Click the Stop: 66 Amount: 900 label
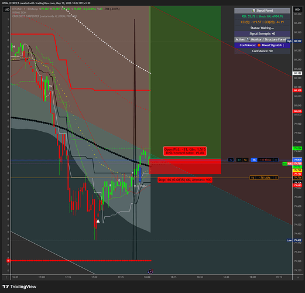 (185, 180)
